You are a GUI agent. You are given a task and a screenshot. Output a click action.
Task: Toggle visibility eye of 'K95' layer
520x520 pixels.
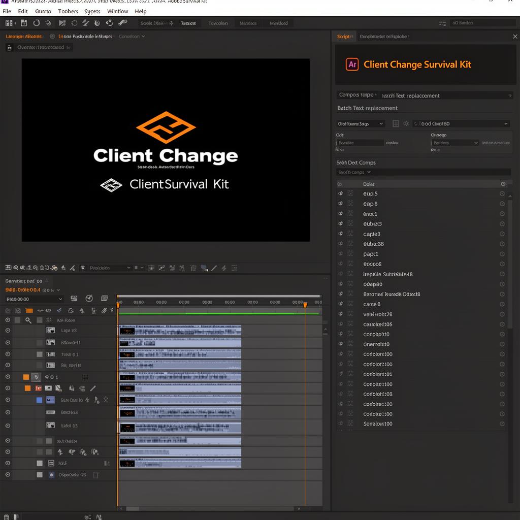[x=8, y=463]
